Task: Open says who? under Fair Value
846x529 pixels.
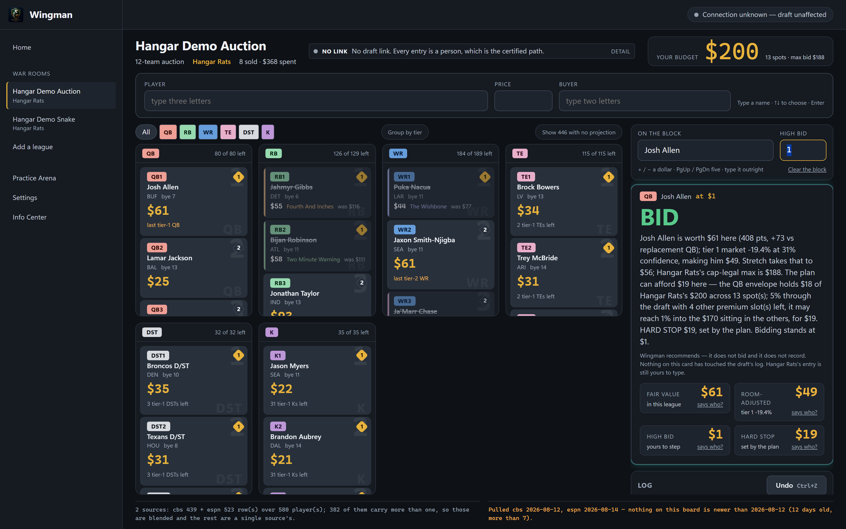Action: (710, 404)
